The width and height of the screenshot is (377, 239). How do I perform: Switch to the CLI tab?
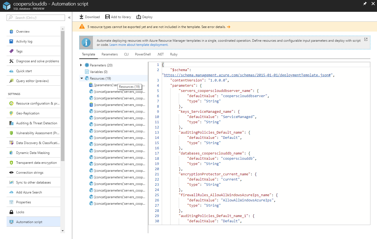(126, 54)
